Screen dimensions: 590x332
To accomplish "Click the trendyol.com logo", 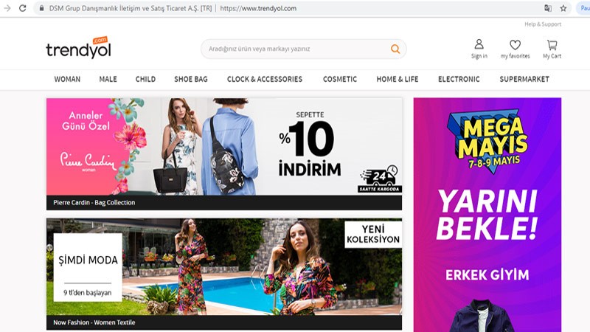I will (x=78, y=47).
